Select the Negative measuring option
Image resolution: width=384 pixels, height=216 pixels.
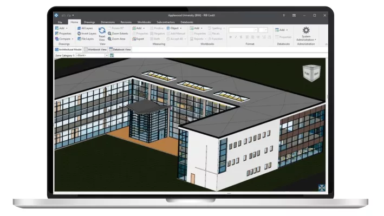pos(158,34)
